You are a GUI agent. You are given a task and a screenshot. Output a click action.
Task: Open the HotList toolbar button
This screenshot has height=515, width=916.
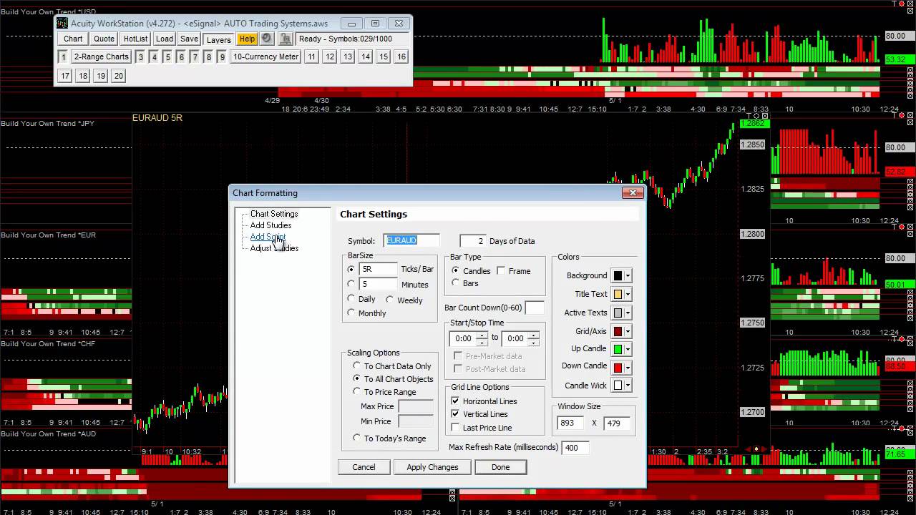click(x=135, y=39)
